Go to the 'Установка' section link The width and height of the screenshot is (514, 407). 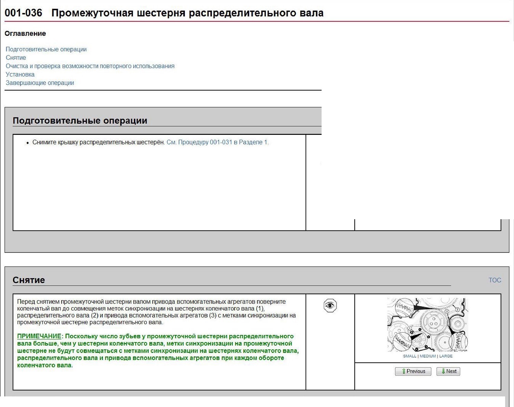[x=20, y=74]
